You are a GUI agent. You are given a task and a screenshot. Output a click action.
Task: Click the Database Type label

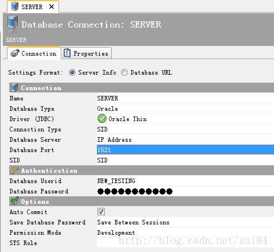pyautogui.click(x=32, y=108)
